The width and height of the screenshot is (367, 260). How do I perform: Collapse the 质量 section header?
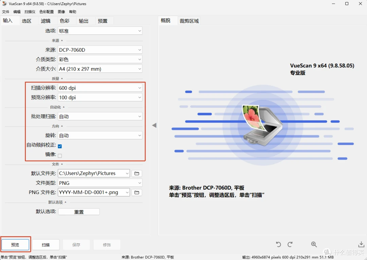(x=57, y=79)
